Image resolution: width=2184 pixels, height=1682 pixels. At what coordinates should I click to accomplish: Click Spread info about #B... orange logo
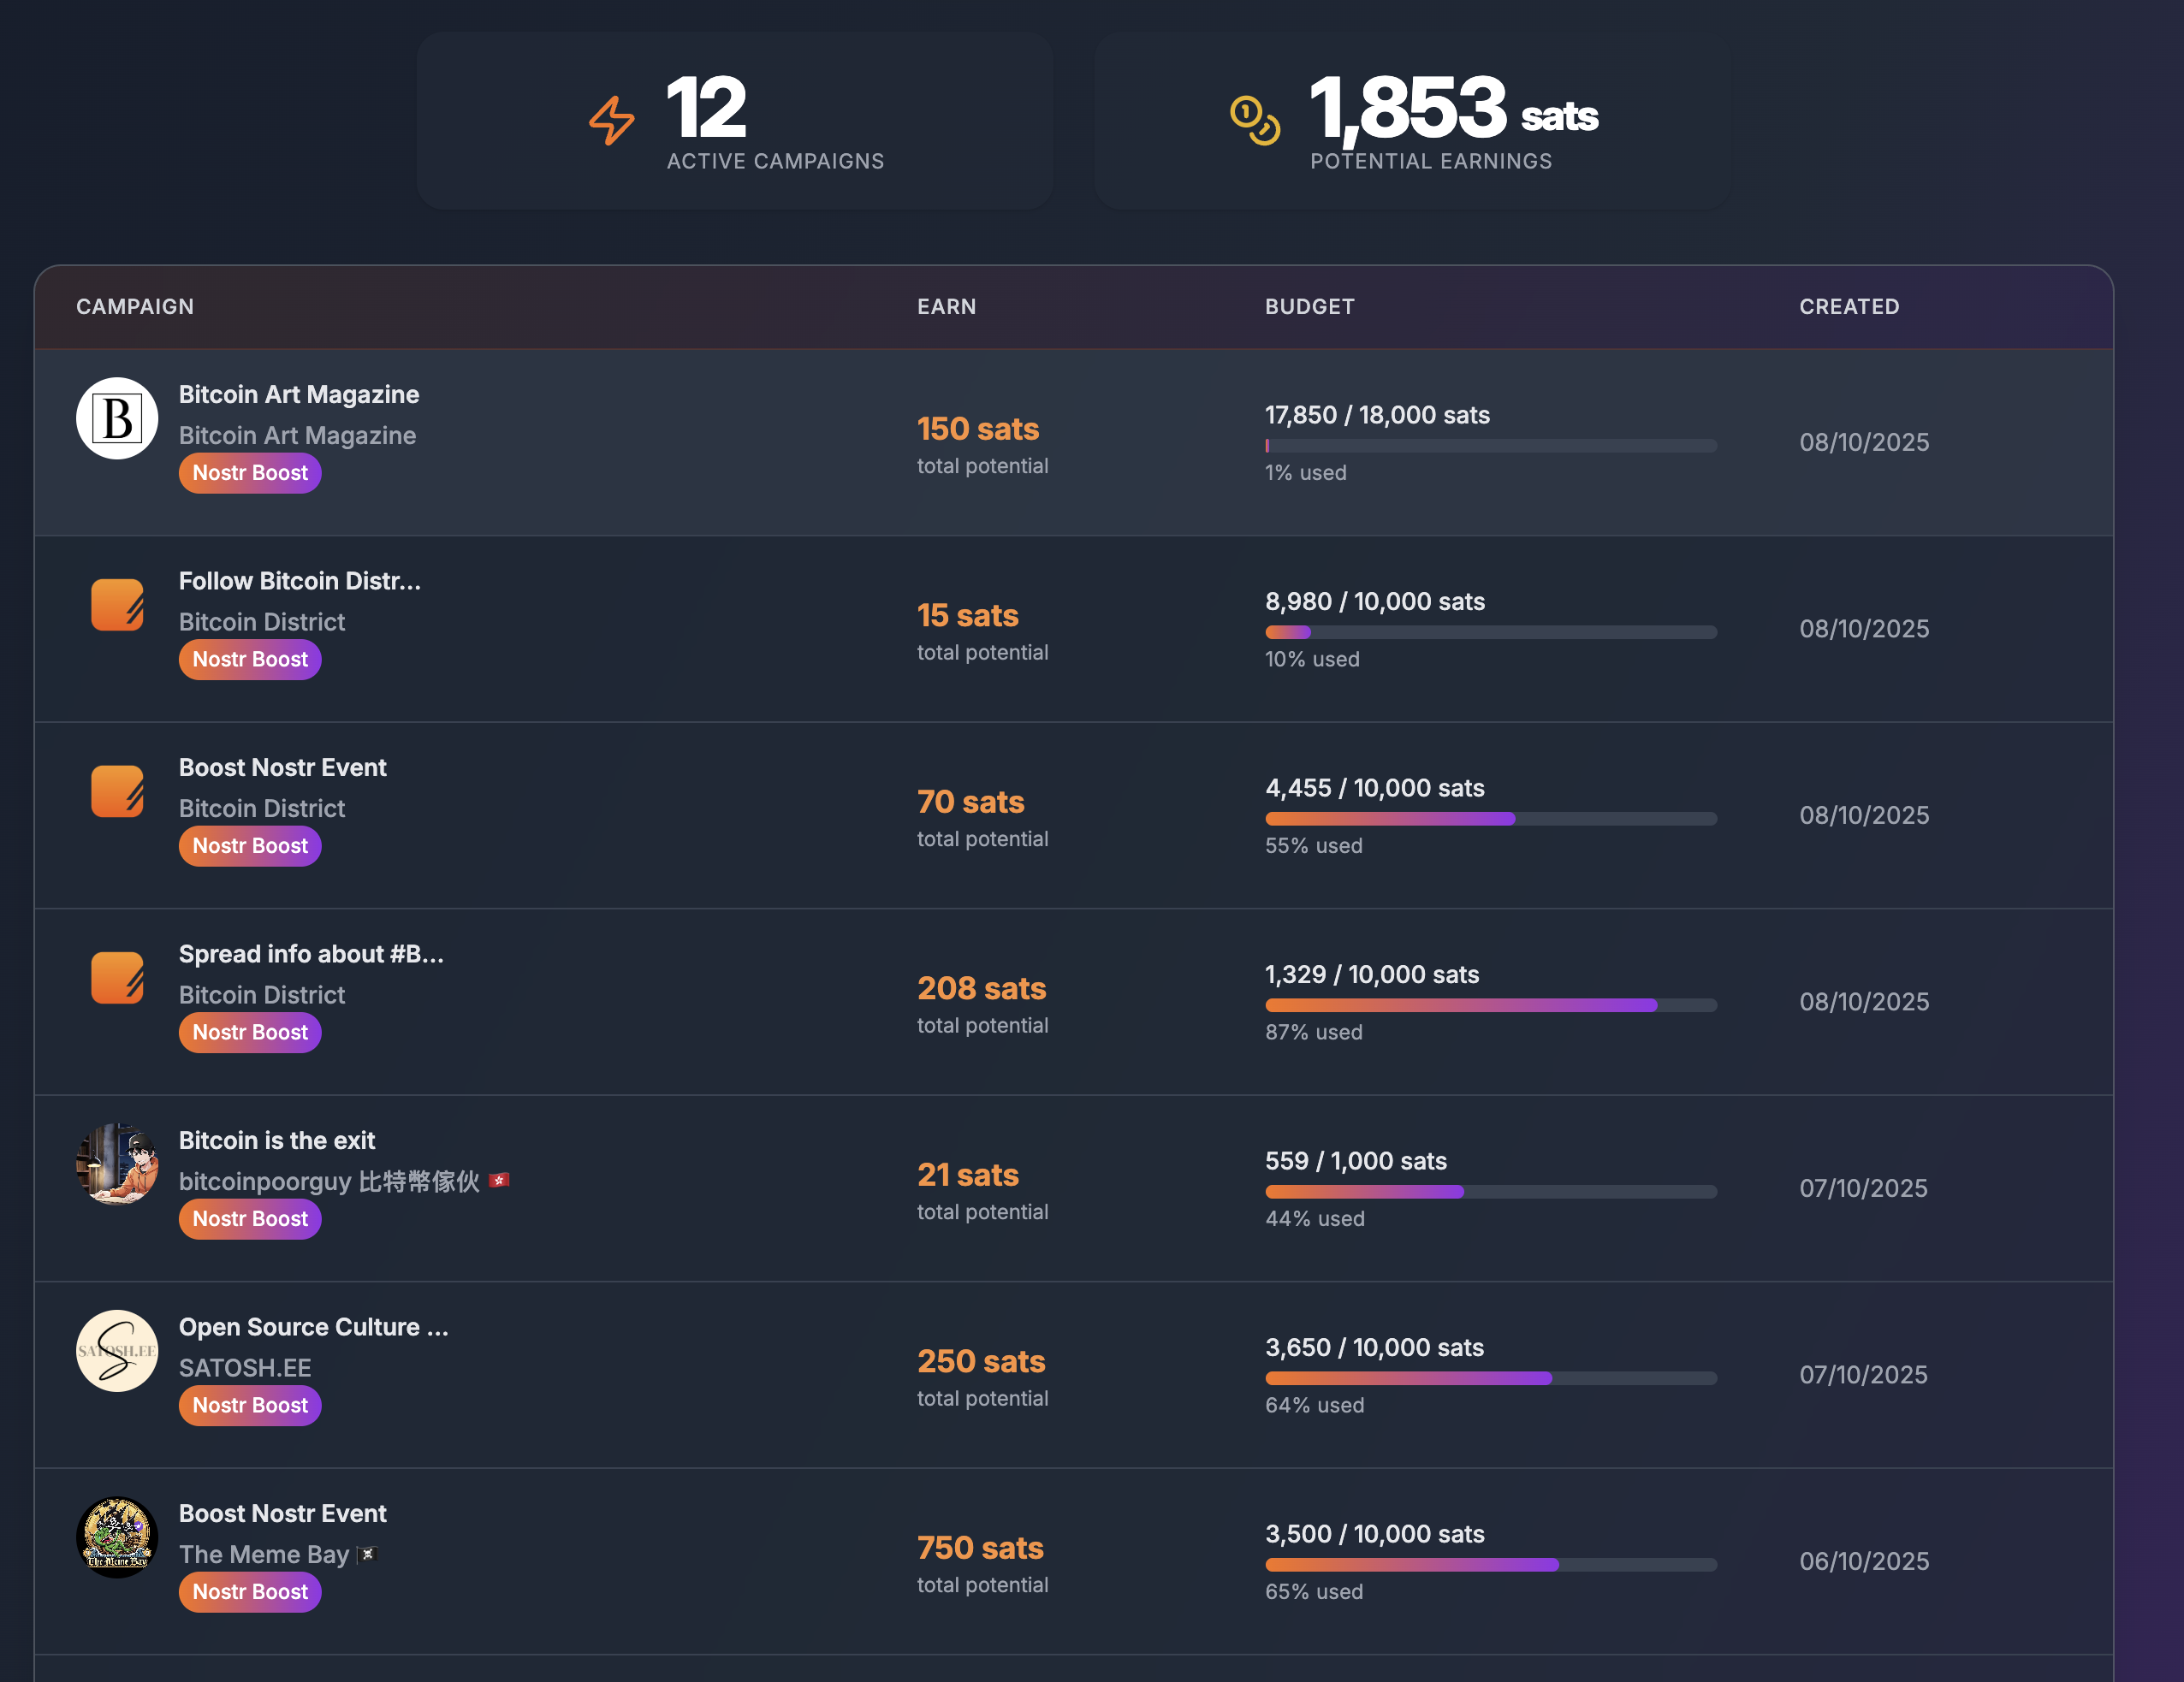[x=117, y=977]
